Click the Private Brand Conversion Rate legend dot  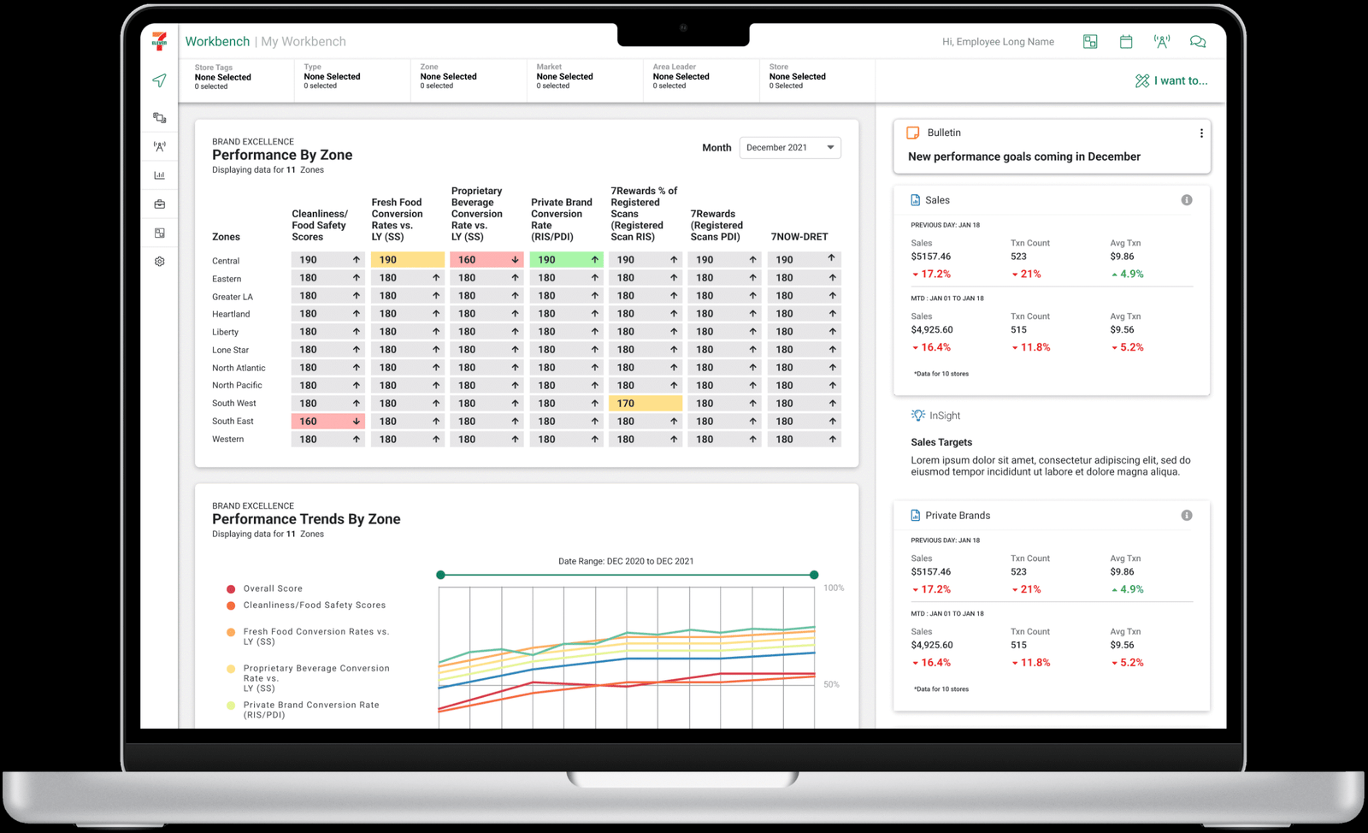point(231,706)
